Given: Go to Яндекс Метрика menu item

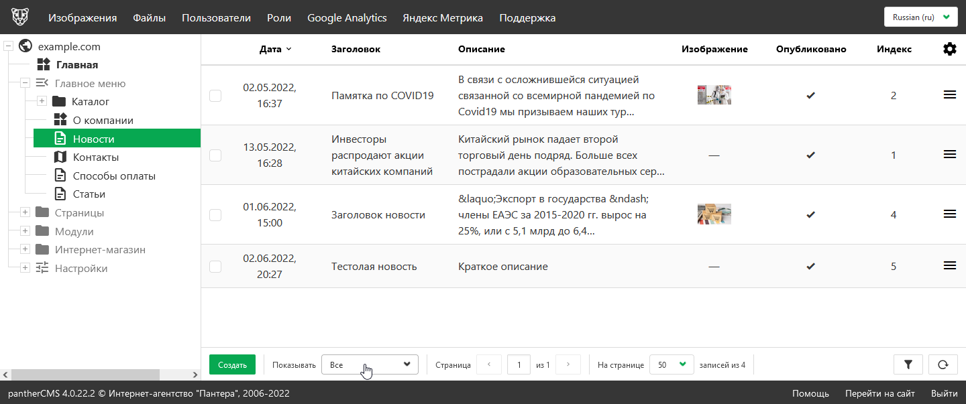Looking at the screenshot, I should point(442,18).
